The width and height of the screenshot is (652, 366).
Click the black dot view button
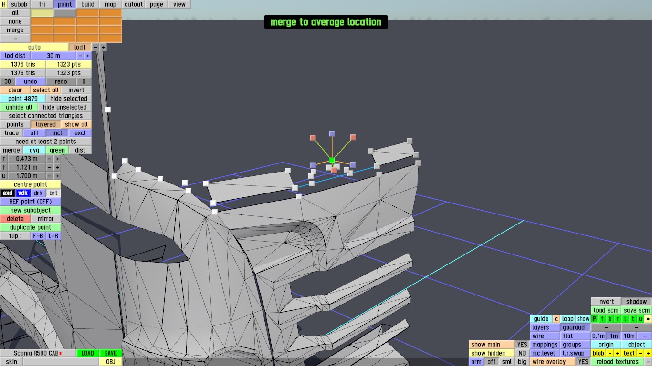(648, 319)
